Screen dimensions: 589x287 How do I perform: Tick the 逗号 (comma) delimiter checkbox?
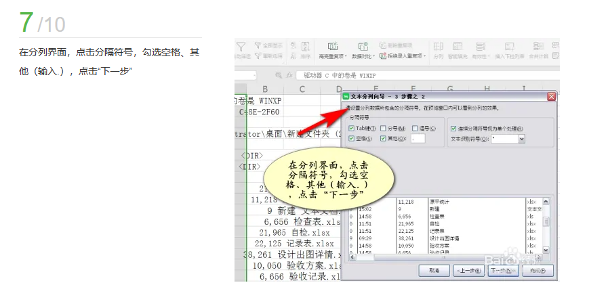point(415,128)
